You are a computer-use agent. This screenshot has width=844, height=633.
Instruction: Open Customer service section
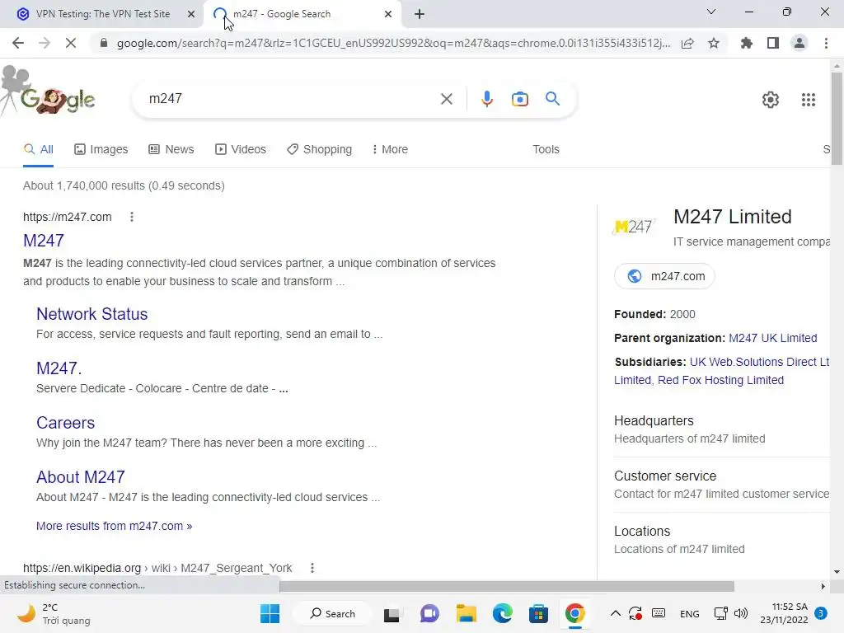click(722, 485)
